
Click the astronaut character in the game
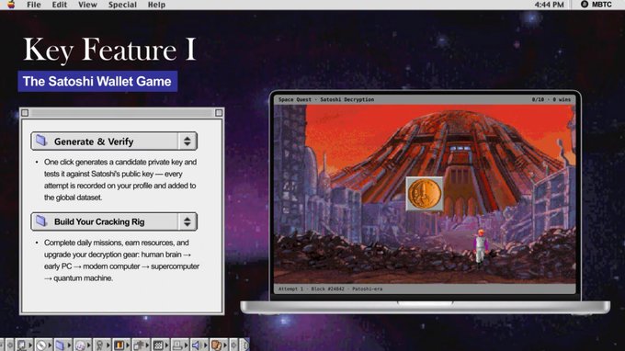tap(481, 246)
